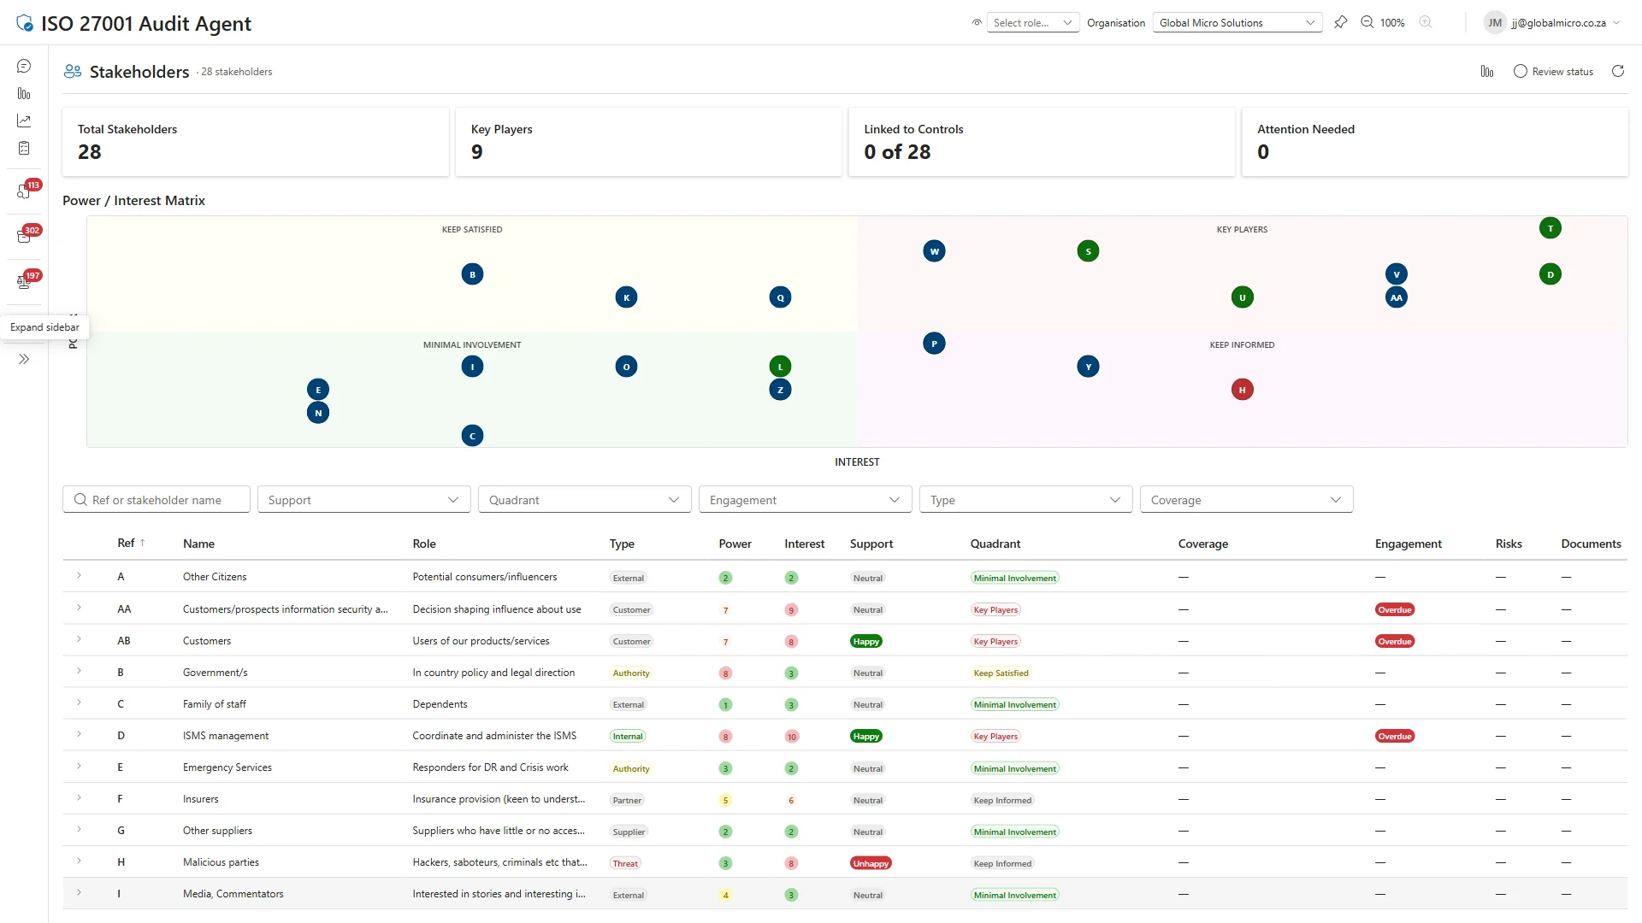The image size is (1642, 923).
Task: Open the chat icon in sidebar
Action: click(x=24, y=67)
